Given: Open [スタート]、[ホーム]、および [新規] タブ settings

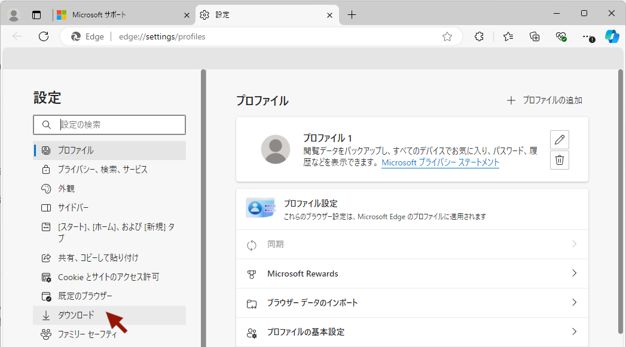Looking at the screenshot, I should point(109,232).
